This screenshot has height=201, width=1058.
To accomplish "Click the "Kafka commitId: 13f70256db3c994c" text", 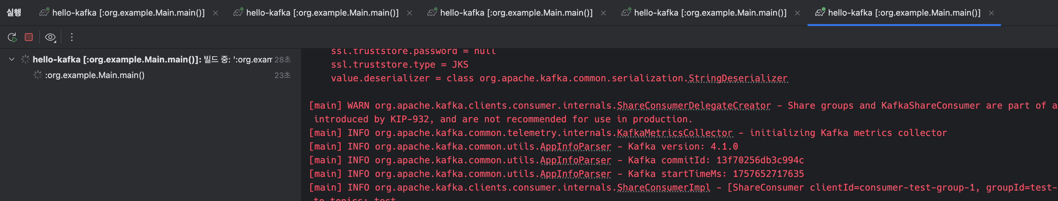I will click(x=716, y=160).
